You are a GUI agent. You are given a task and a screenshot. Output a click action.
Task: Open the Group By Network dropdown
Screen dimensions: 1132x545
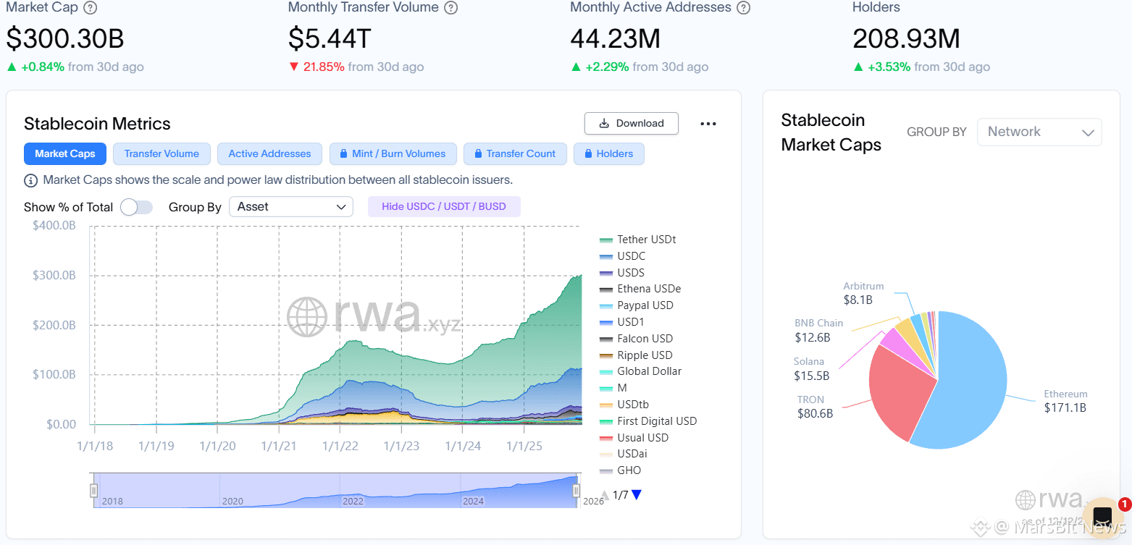(1039, 132)
